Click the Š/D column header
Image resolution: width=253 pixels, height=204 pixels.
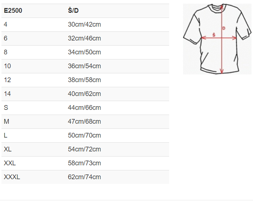point(73,11)
